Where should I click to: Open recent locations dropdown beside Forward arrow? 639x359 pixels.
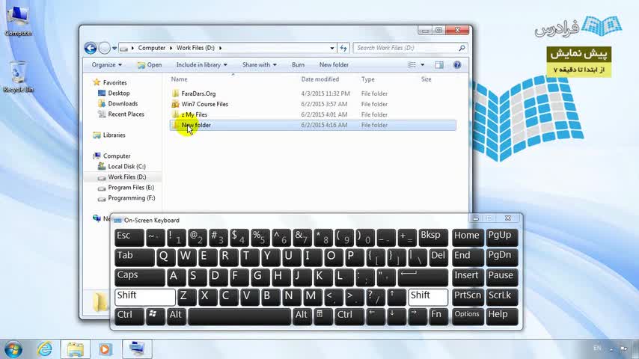pos(114,48)
